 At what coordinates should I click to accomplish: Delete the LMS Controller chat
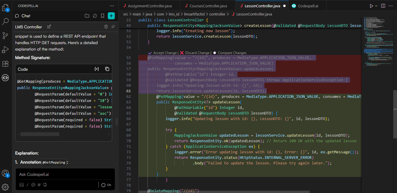(106, 27)
